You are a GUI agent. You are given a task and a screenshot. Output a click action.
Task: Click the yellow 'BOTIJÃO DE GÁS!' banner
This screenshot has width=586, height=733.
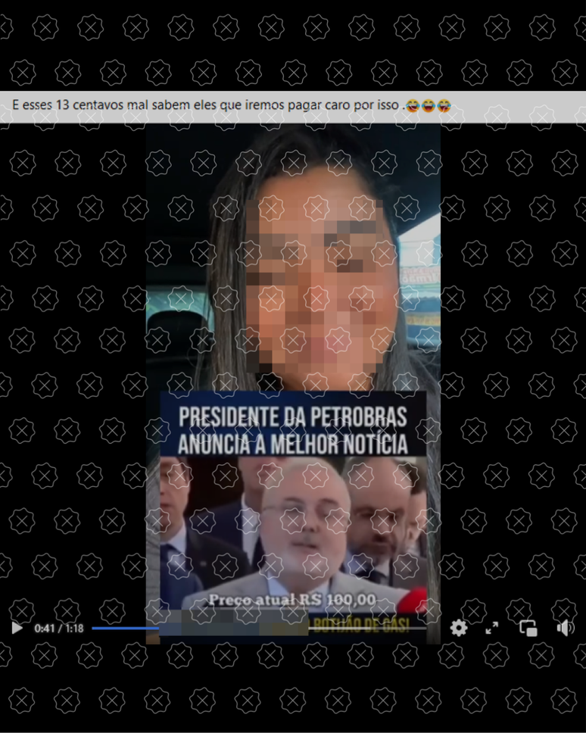[x=360, y=625]
